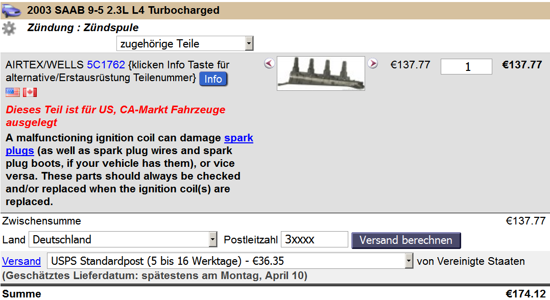Open the Versand shipping method dropdown

[230, 261]
